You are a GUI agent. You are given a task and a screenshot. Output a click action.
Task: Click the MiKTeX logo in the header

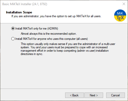(120, 15)
